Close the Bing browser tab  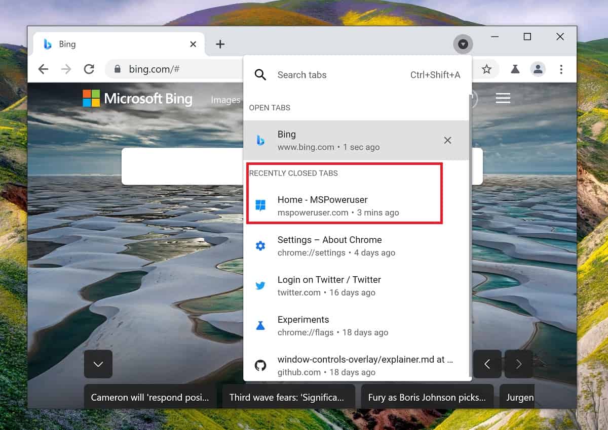(193, 45)
